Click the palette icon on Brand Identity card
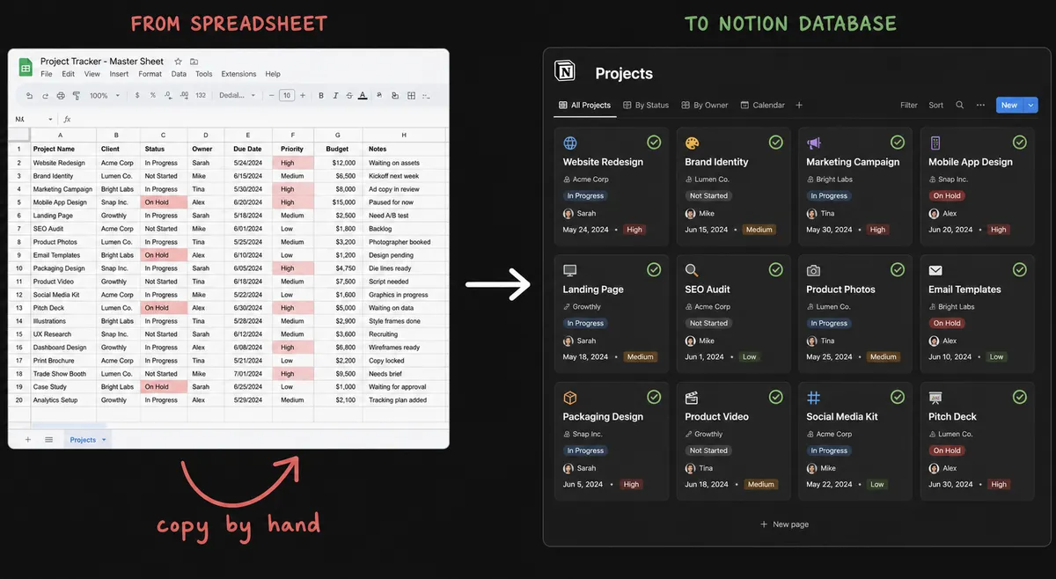 point(693,143)
